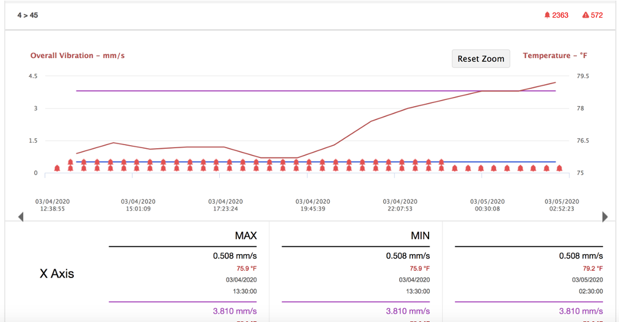The width and height of the screenshot is (619, 322).
Task: Advance chart with the right arrow
Action: click(x=605, y=216)
